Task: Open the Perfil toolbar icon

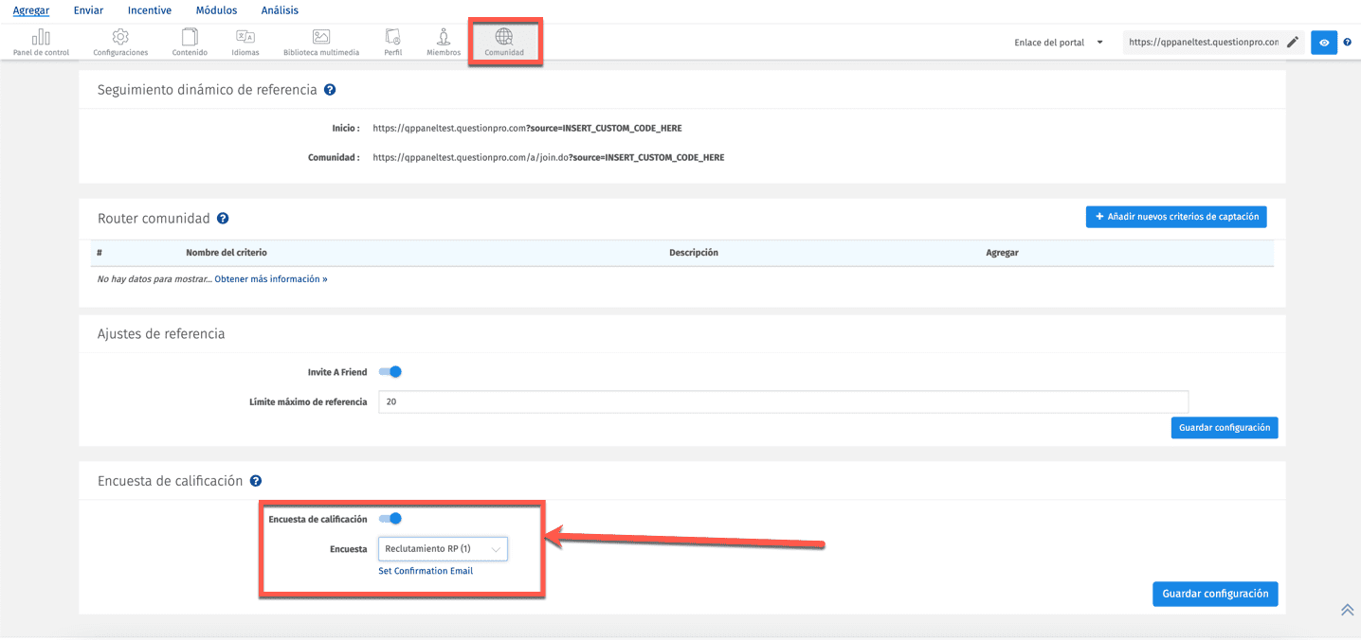Action: [393, 42]
